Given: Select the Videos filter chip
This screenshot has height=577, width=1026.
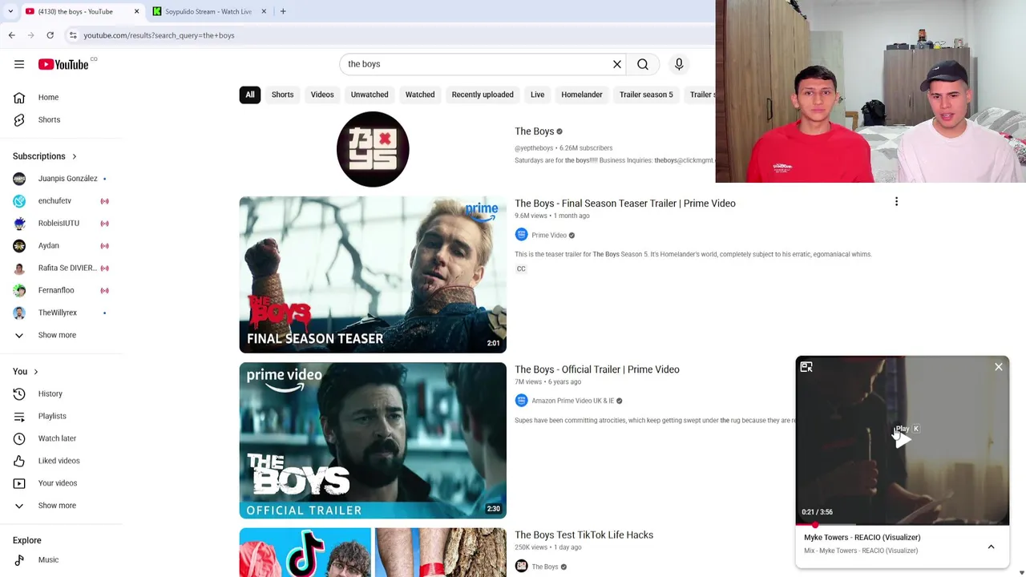Looking at the screenshot, I should (322, 95).
